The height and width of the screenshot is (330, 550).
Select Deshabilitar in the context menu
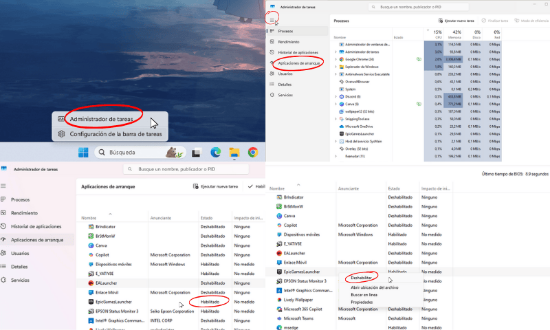(x=361, y=278)
